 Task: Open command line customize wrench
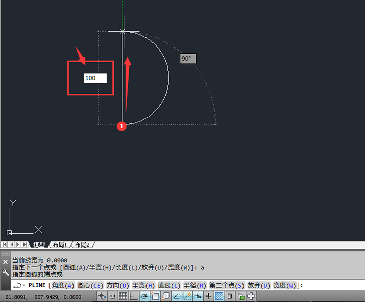click(5, 272)
